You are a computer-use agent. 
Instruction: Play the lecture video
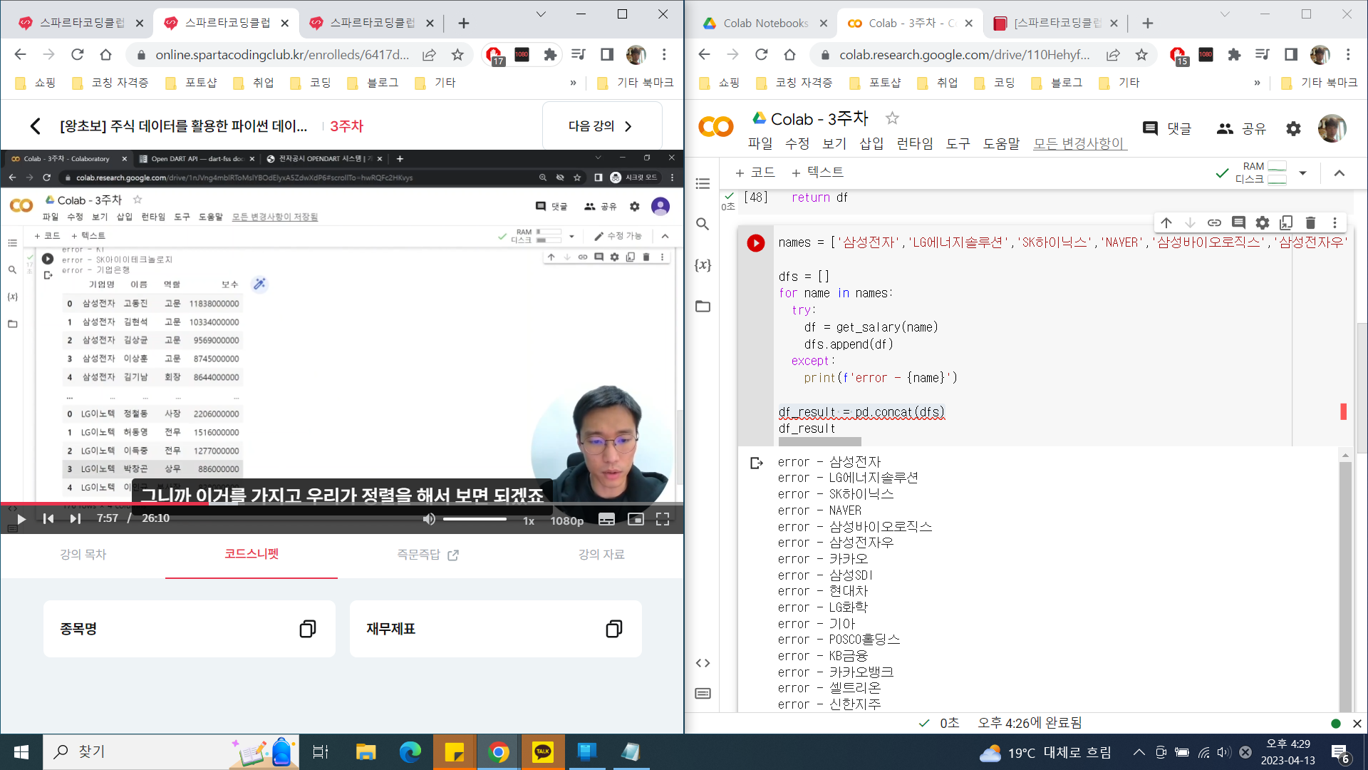21,519
